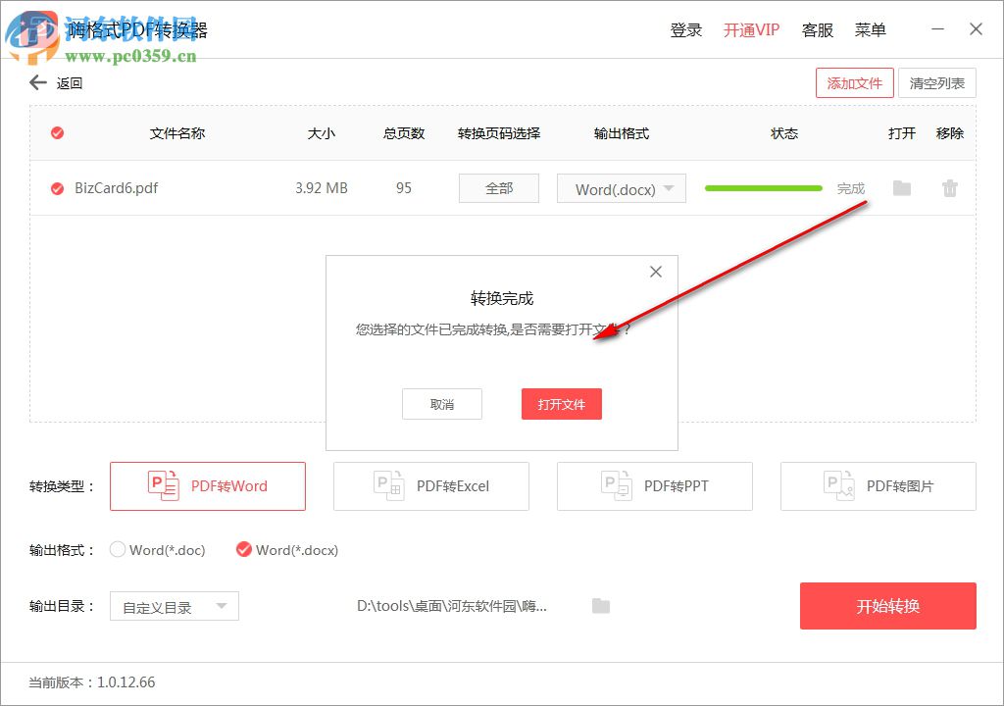
Task: Select the PDF转Word conversion type icon
Action: coord(165,485)
